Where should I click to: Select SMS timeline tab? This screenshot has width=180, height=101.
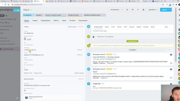click(125, 27)
